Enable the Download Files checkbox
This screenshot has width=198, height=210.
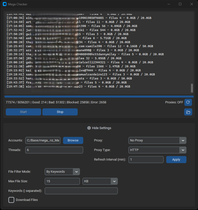pos(11,200)
